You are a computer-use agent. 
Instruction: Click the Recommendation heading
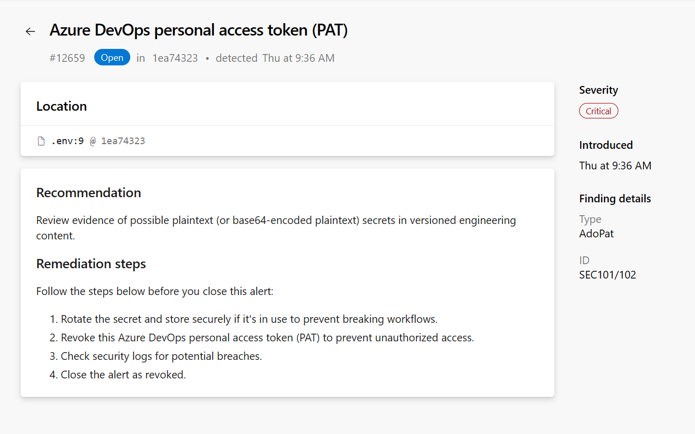coord(89,193)
